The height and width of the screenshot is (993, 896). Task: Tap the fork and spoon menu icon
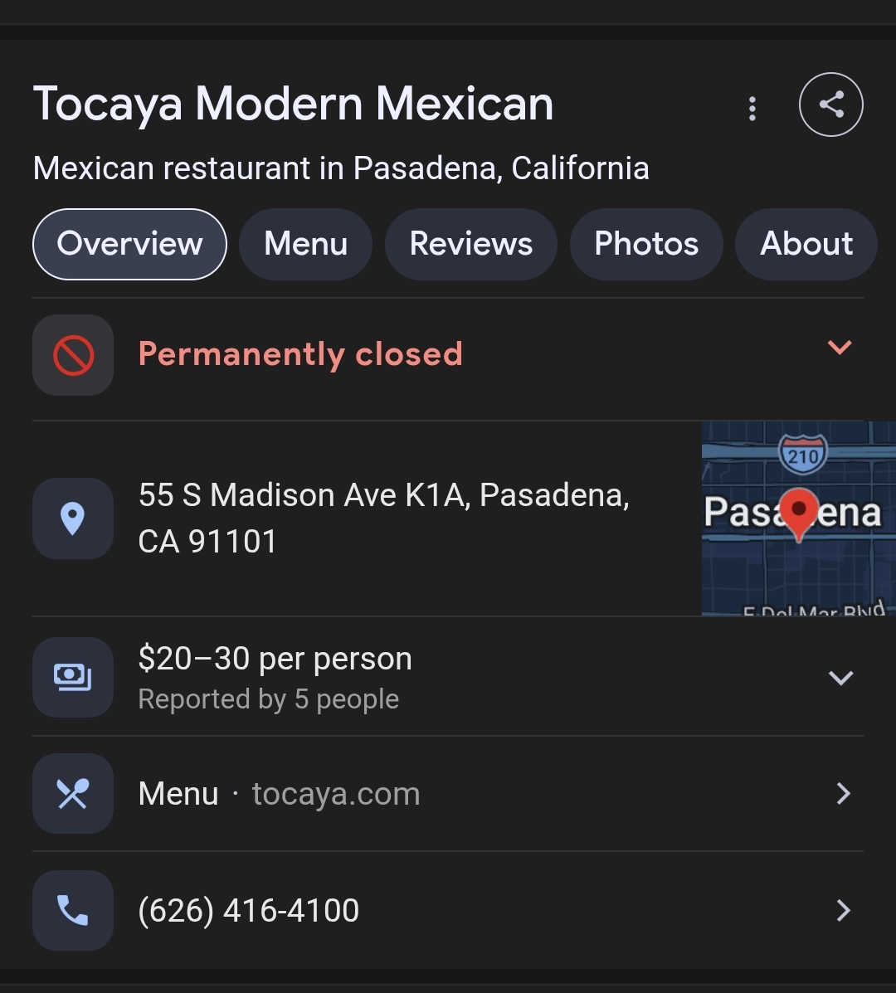73,794
